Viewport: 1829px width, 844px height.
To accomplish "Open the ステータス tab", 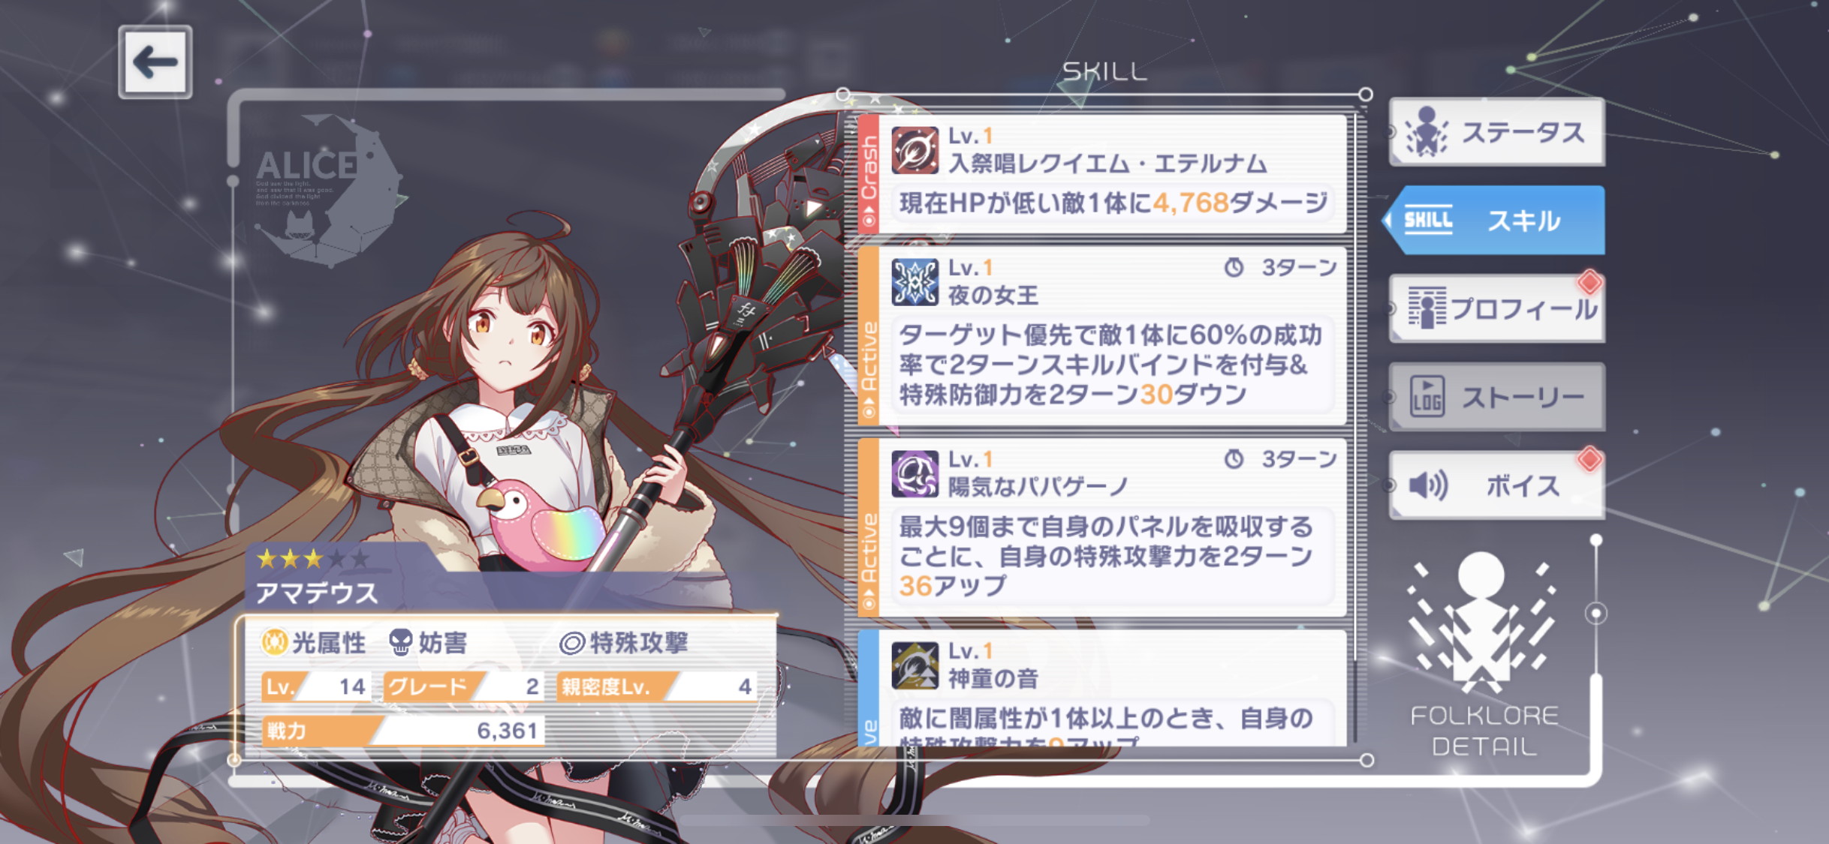I will tap(1497, 132).
